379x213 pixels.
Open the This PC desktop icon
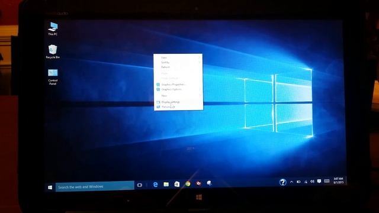coord(53,28)
